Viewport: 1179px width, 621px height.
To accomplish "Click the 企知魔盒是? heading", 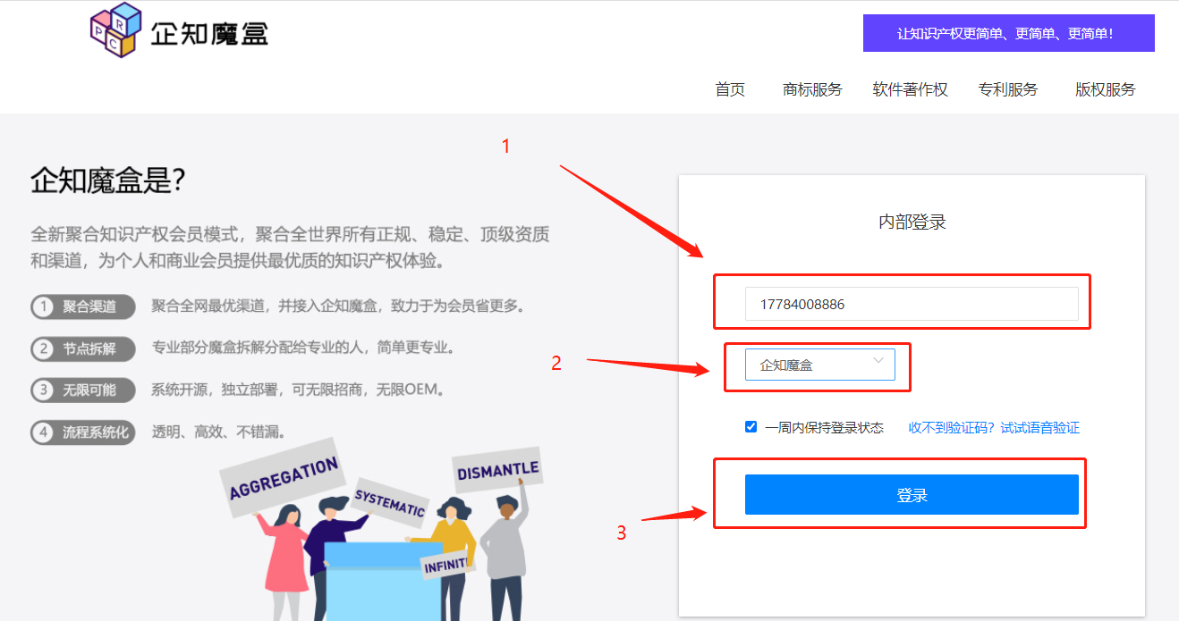I will click(x=108, y=181).
